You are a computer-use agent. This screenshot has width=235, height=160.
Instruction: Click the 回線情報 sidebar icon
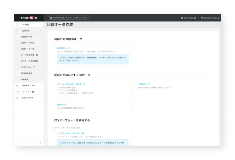[18, 31]
